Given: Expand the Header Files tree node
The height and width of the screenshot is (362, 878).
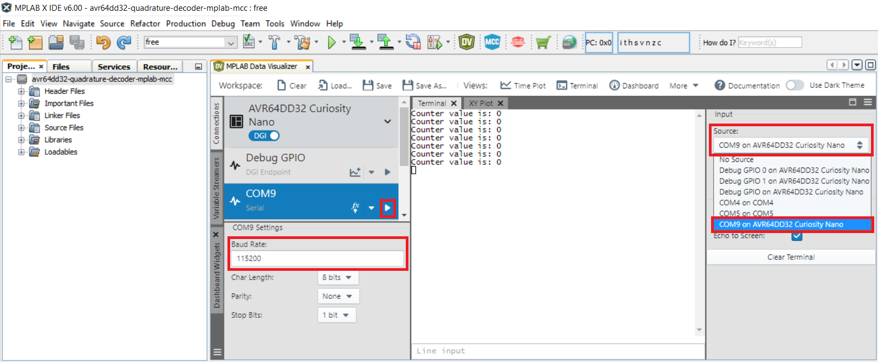Looking at the screenshot, I should 21,91.
